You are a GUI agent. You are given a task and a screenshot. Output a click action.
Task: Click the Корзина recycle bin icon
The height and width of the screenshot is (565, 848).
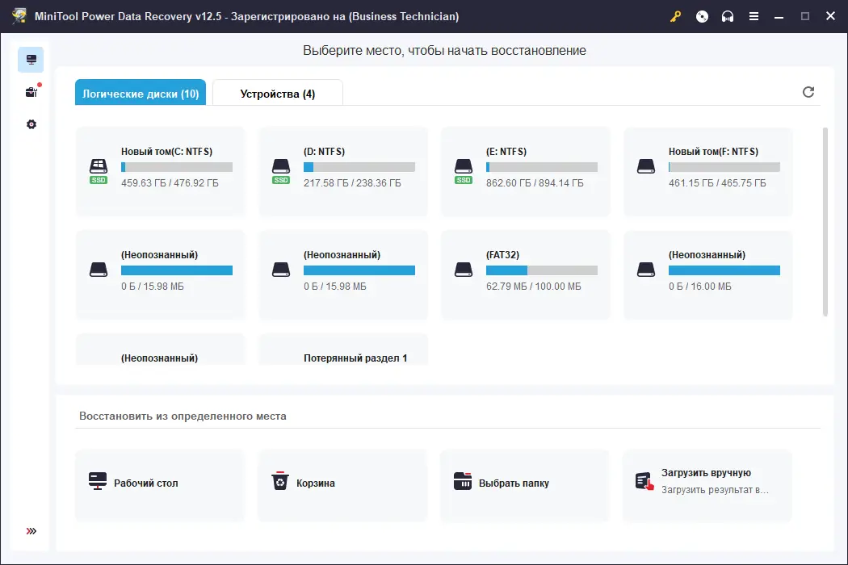280,479
